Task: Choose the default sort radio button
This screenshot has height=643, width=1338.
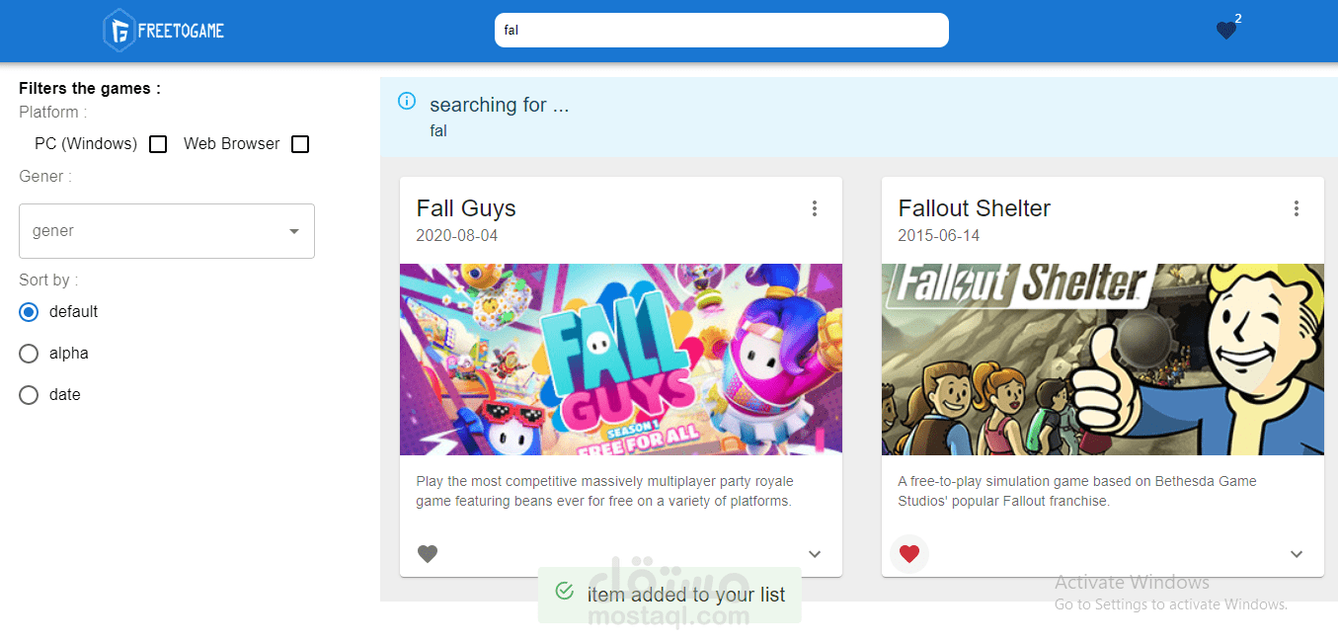Action: [30, 312]
